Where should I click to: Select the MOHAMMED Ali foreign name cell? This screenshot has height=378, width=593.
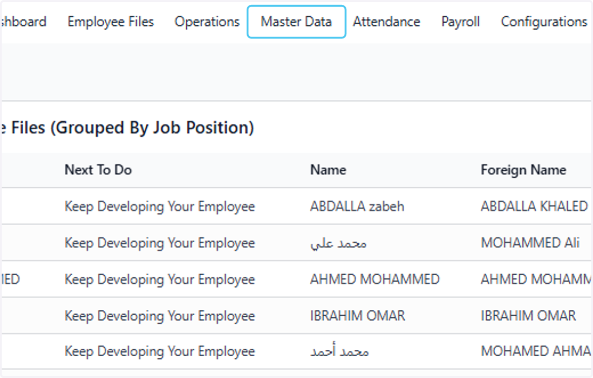point(530,243)
